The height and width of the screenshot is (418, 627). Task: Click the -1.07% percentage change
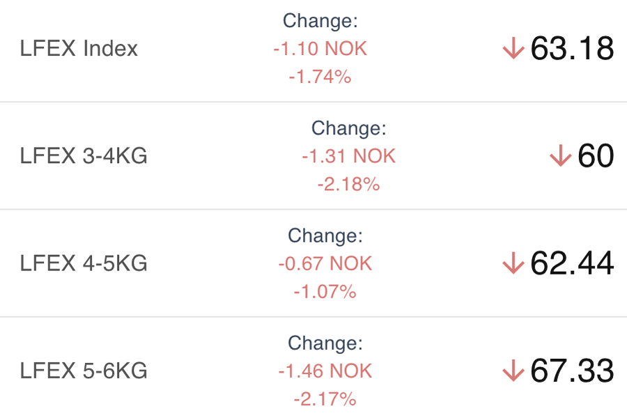[x=325, y=291]
